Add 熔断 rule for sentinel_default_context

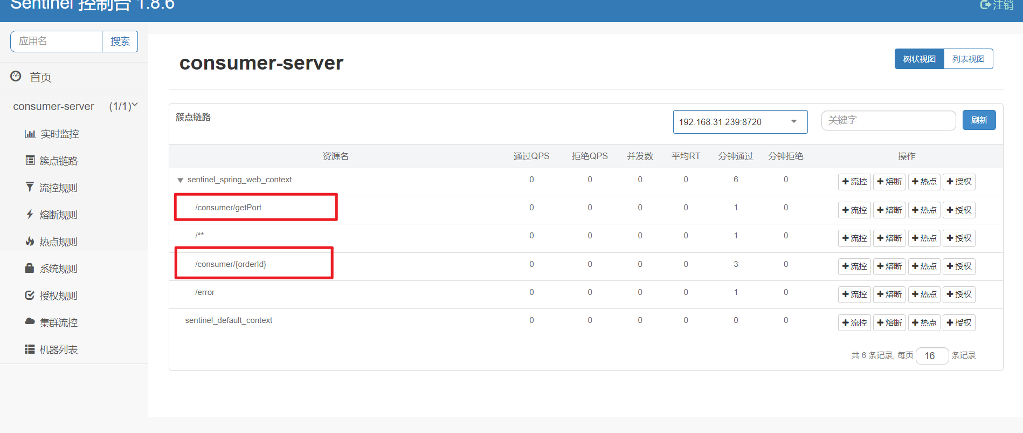pos(889,322)
